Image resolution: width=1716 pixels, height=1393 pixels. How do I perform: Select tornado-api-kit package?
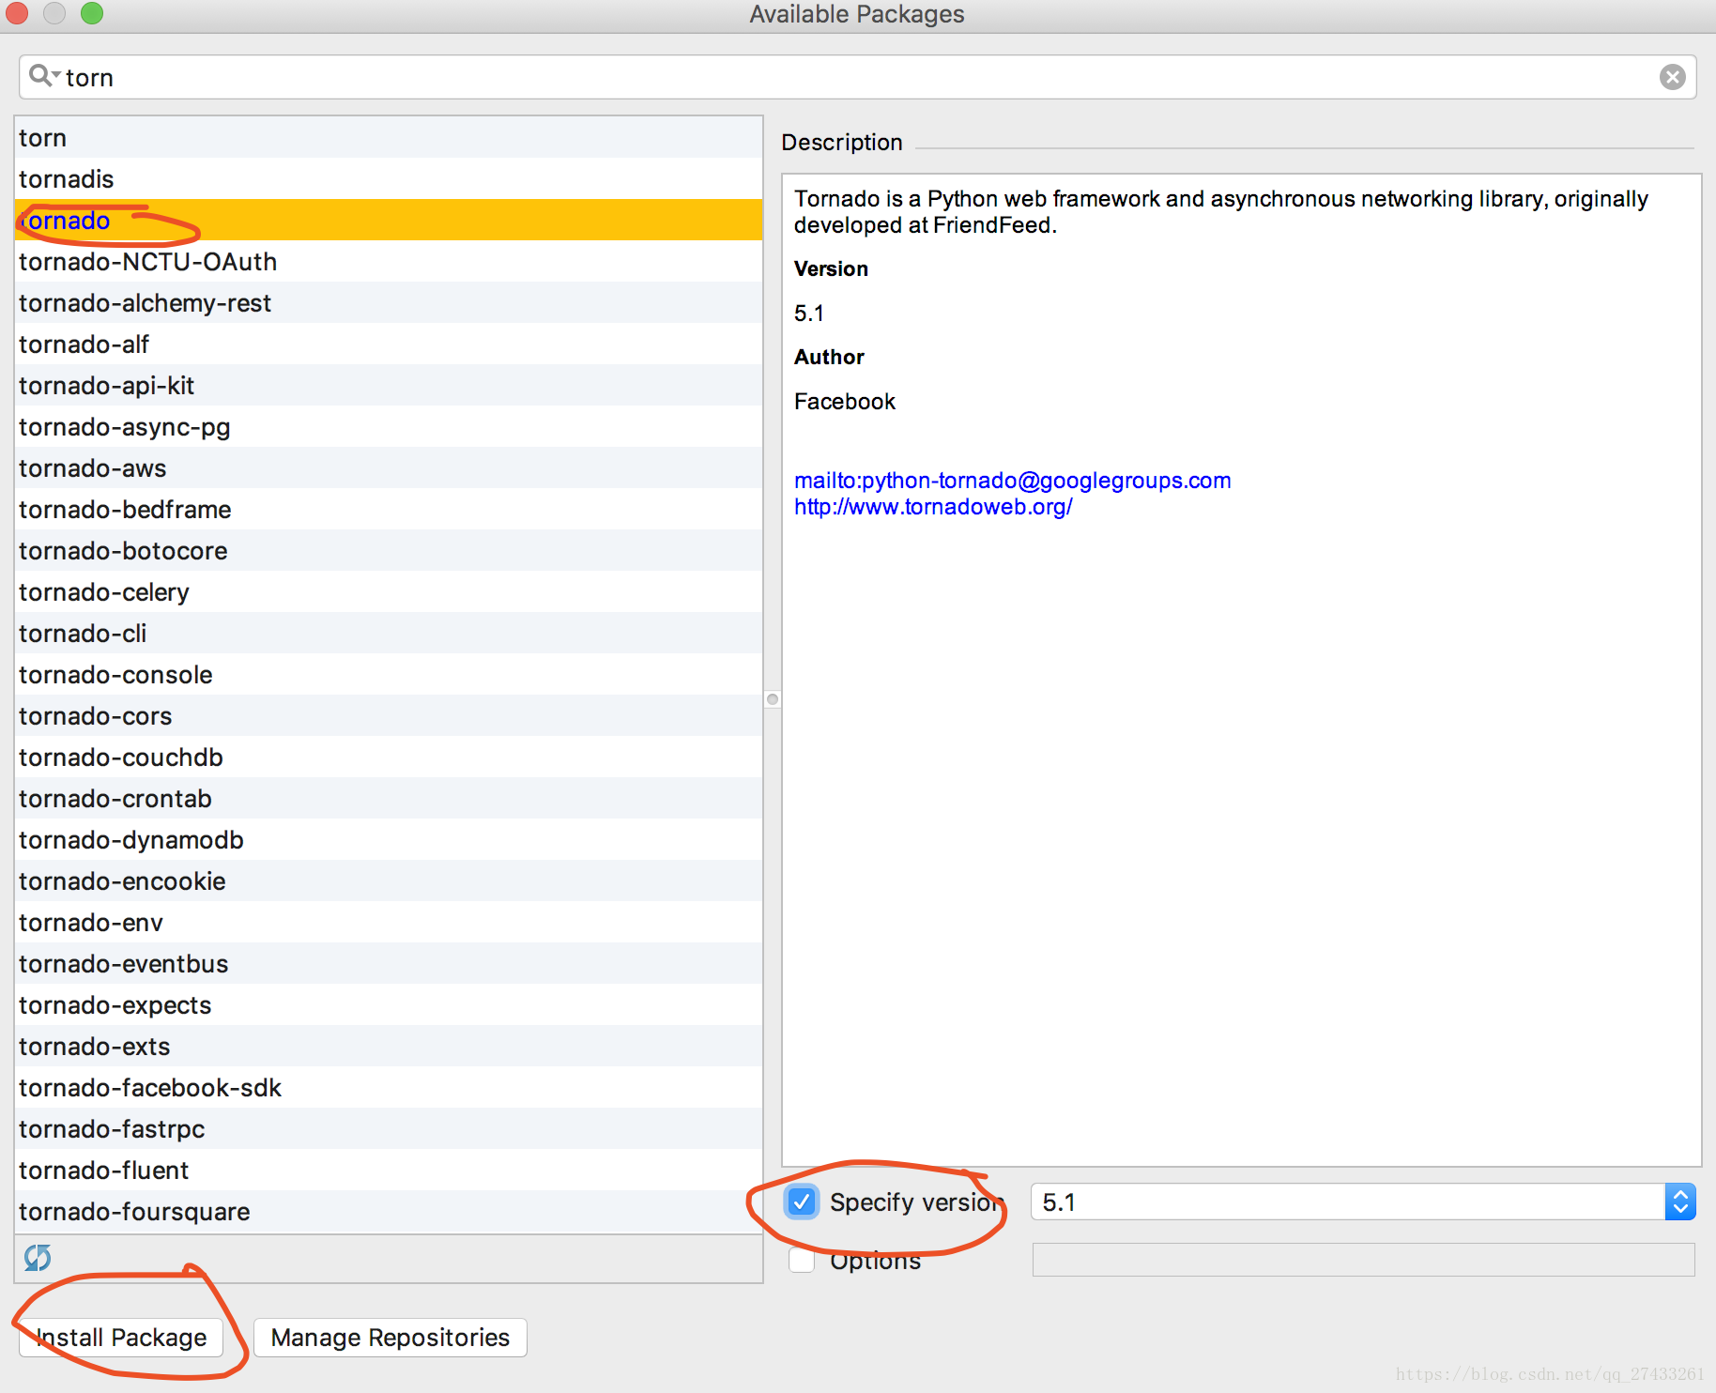coord(389,385)
